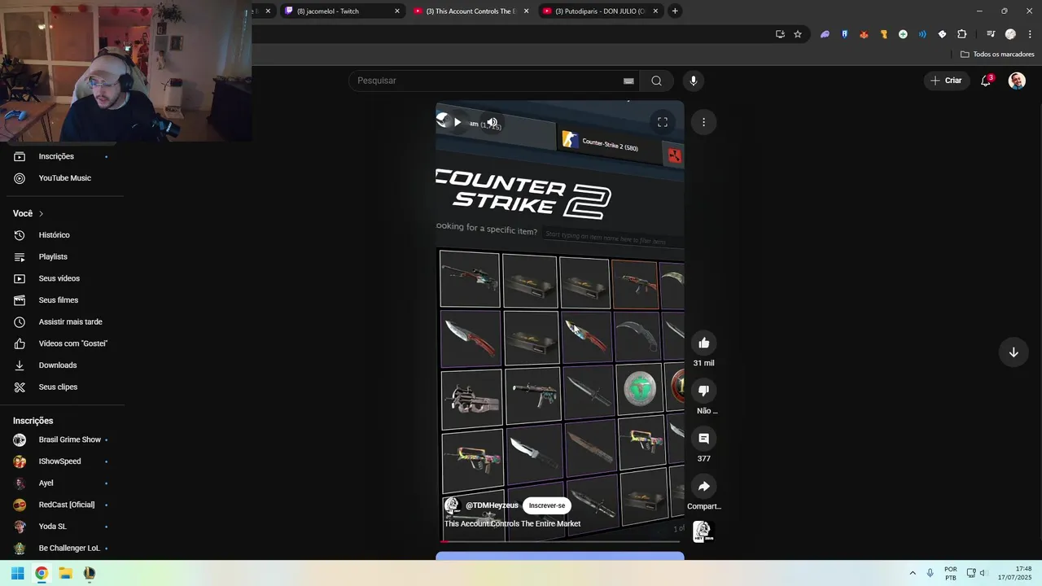
Task: Open the three-dot more options menu beside video
Action: click(x=703, y=122)
